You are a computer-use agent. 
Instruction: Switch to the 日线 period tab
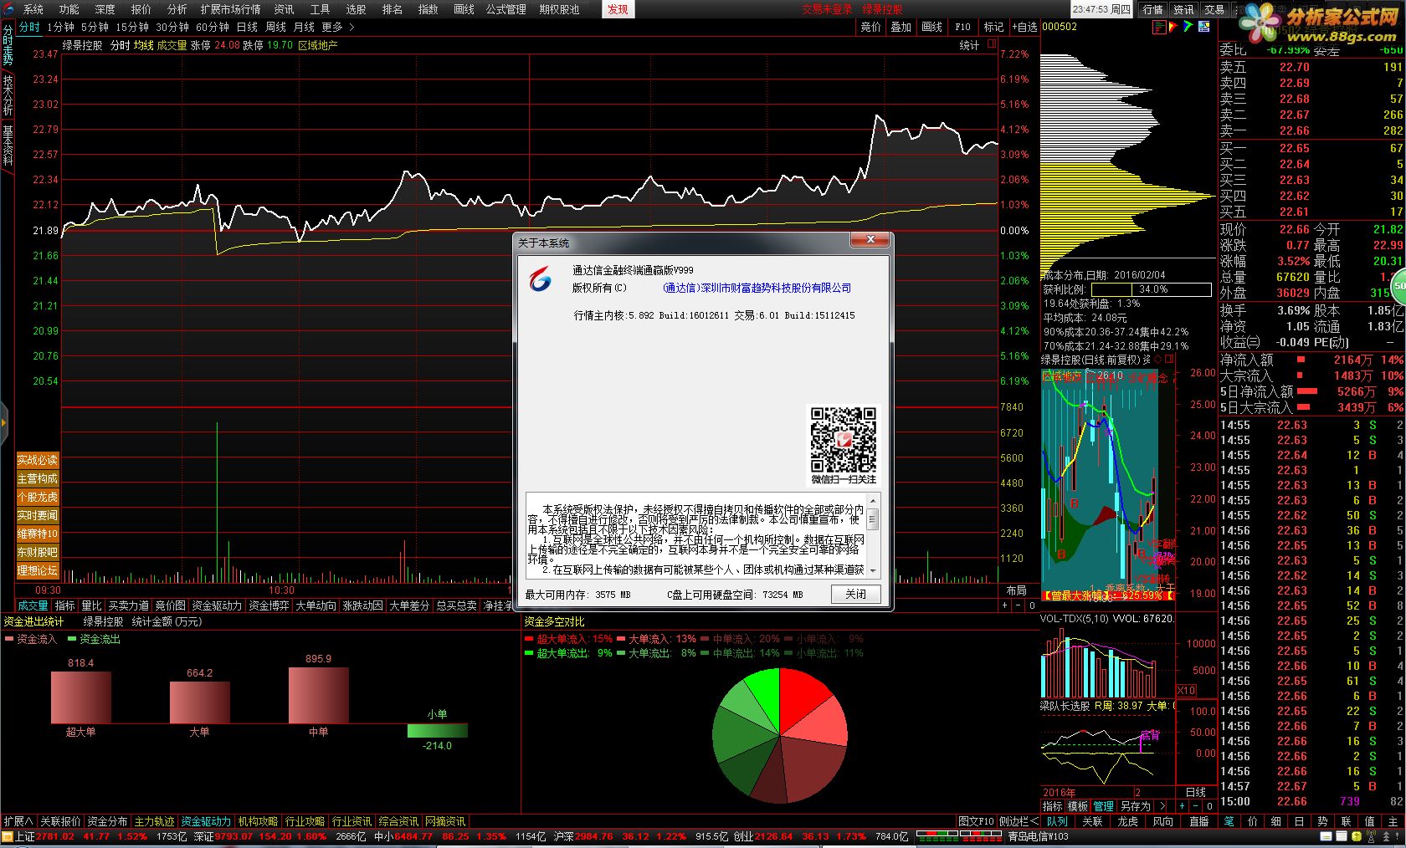[x=247, y=27]
